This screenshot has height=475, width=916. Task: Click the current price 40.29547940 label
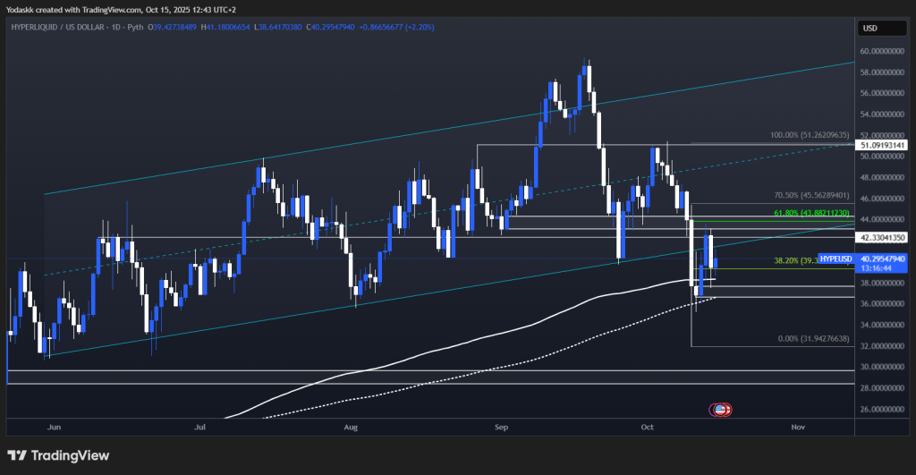pyautogui.click(x=883, y=257)
